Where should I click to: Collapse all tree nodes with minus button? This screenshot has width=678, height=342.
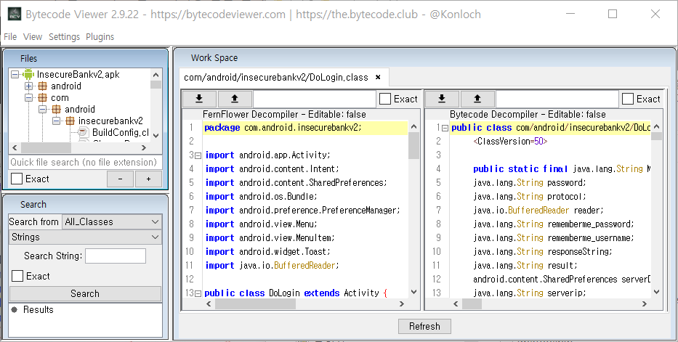pos(120,179)
